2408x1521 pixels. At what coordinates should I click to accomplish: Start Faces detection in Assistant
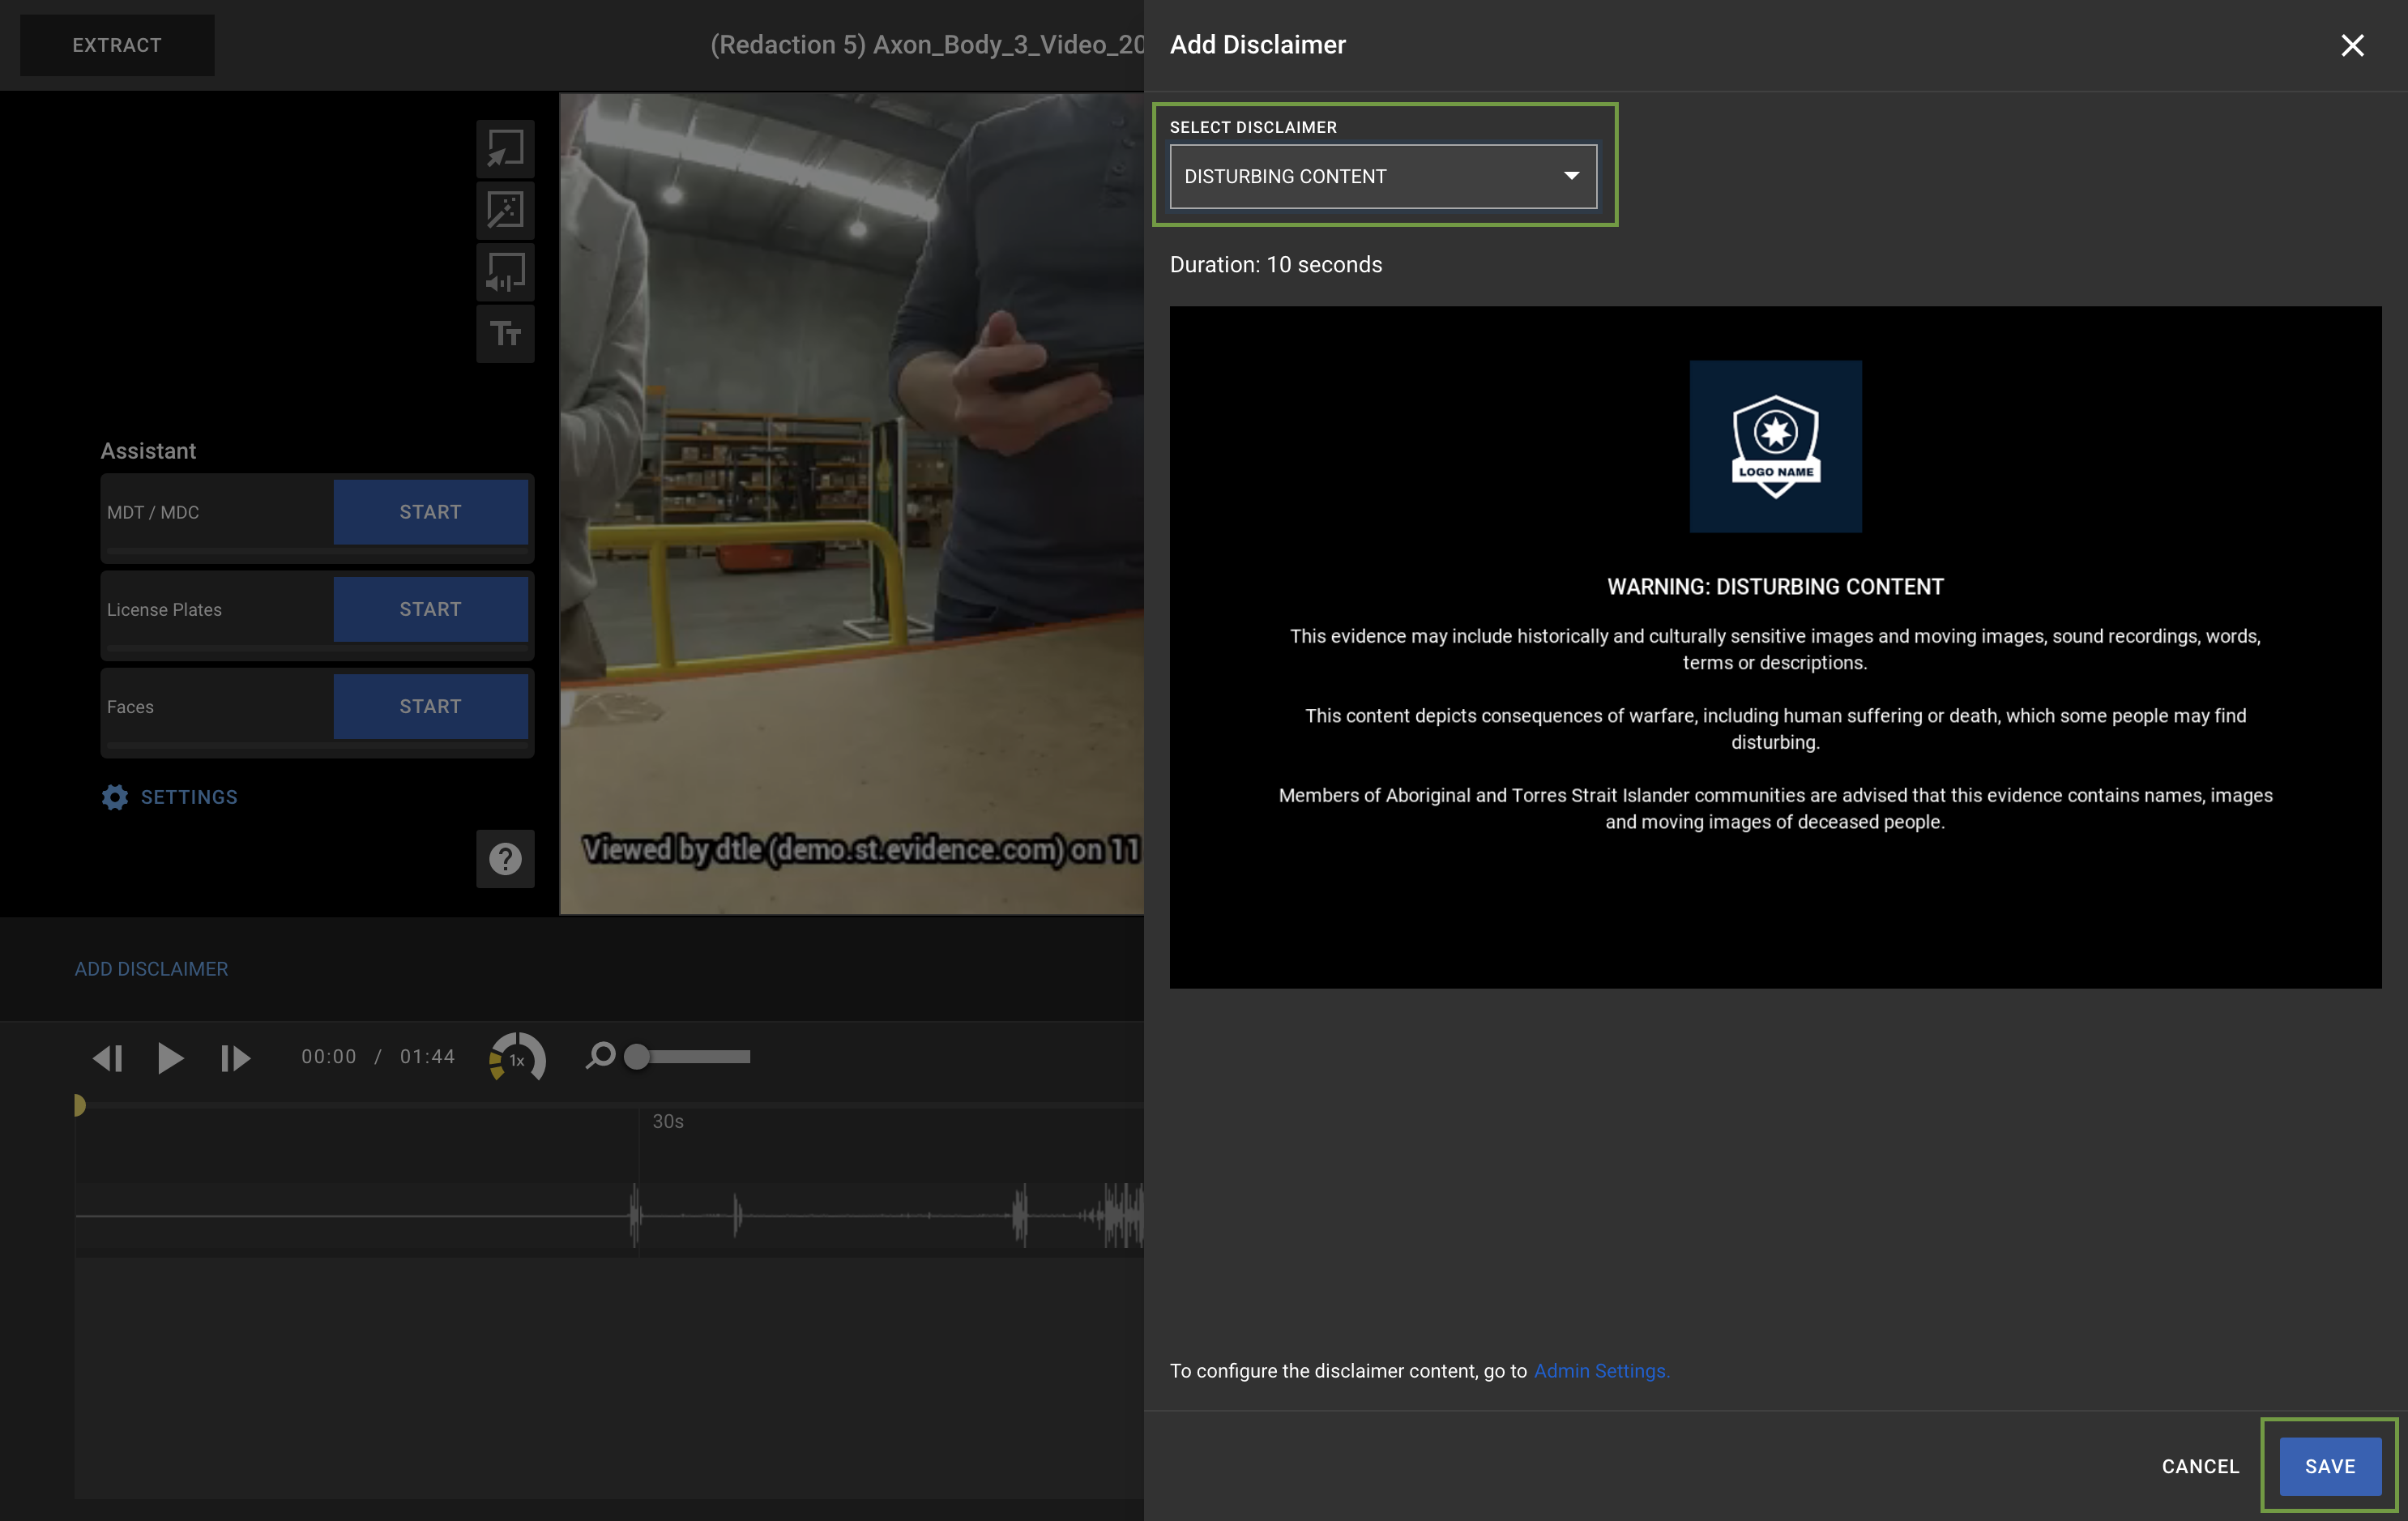coord(429,706)
